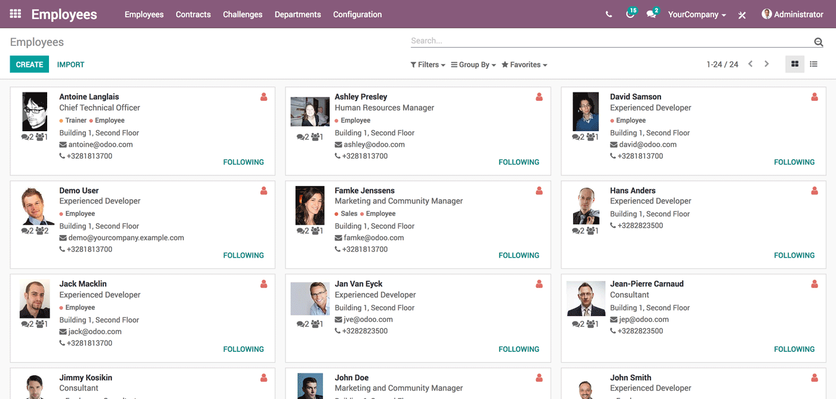Open the activities clock icon with badge 15
The height and width of the screenshot is (399, 836).
tap(630, 14)
